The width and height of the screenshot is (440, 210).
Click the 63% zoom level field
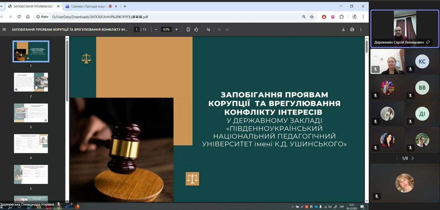pyautogui.click(x=166, y=30)
